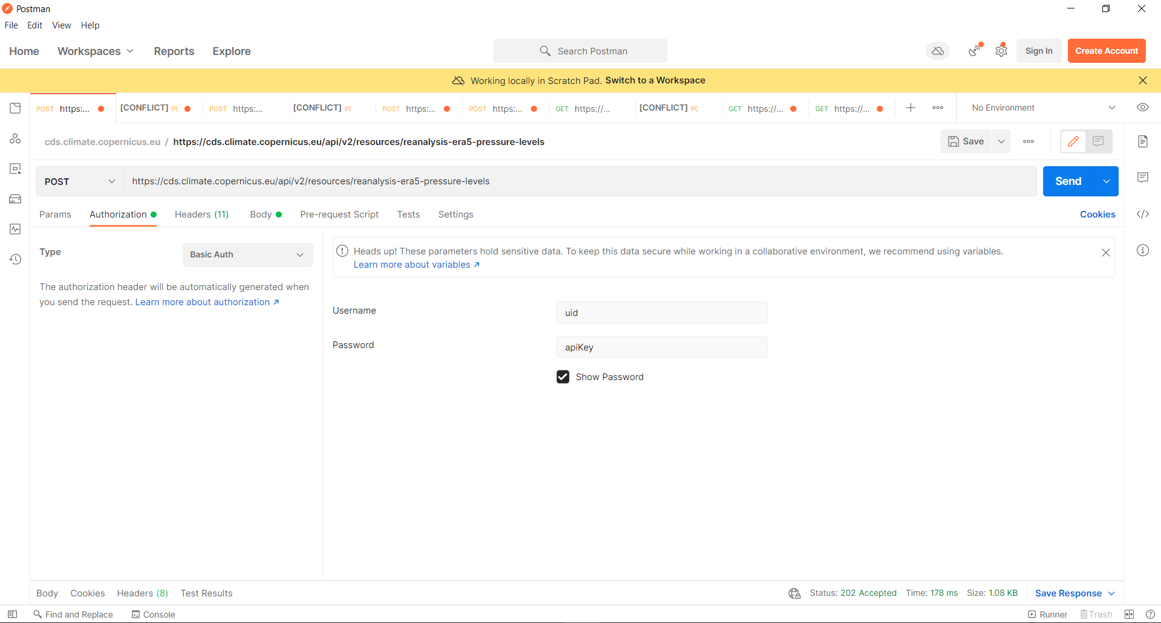The image size is (1161, 623).
Task: Open the No Environment selector
Action: (x=1044, y=108)
